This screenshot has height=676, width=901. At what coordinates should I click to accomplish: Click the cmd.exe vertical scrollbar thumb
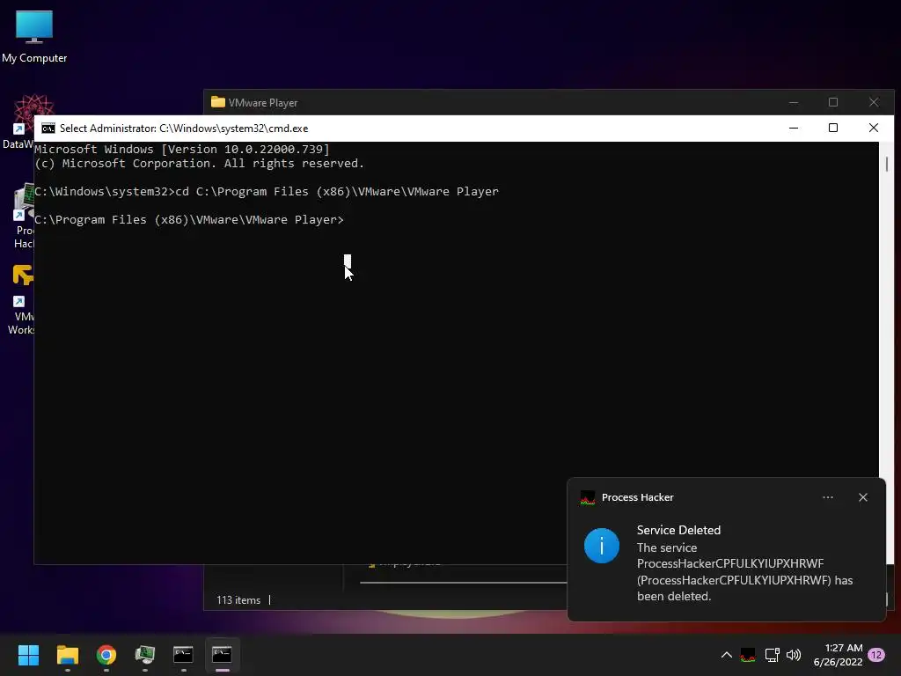(887, 164)
